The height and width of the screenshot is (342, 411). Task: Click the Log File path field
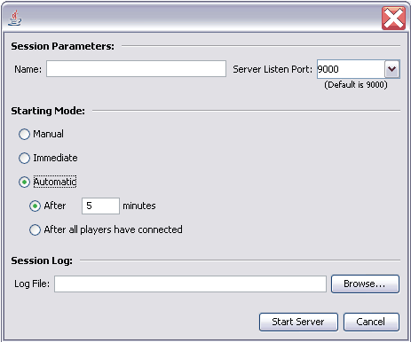point(190,284)
